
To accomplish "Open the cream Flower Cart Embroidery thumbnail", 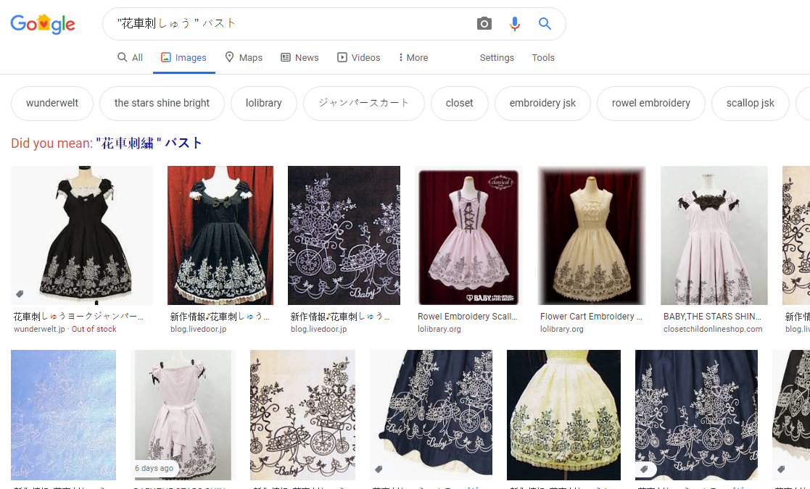I will click(591, 235).
